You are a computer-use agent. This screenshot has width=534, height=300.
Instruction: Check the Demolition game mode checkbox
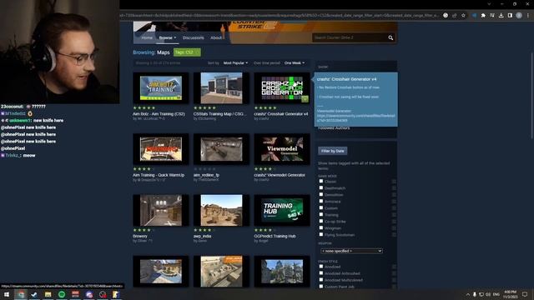point(320,194)
